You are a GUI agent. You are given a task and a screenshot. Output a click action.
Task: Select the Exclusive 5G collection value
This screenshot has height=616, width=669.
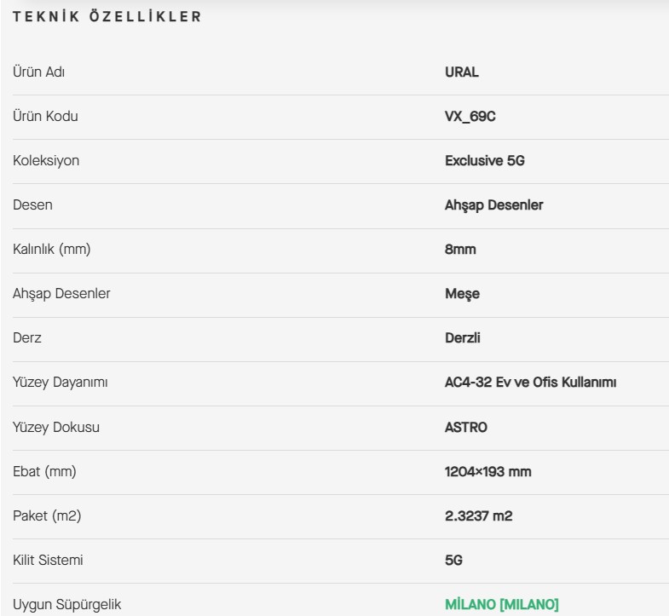[485, 160]
